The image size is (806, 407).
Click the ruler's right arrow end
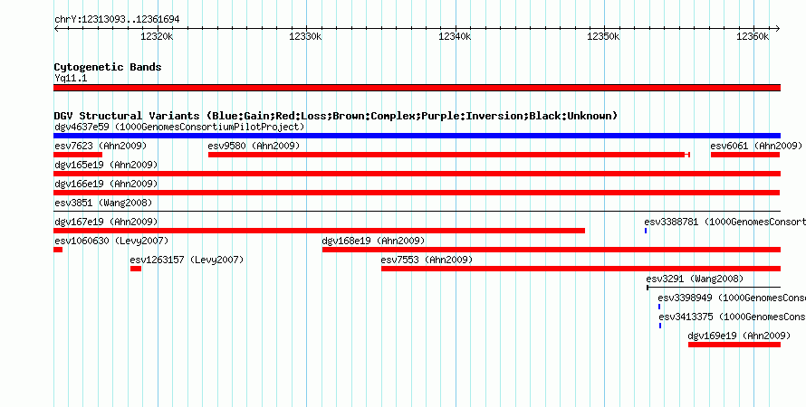(778, 29)
